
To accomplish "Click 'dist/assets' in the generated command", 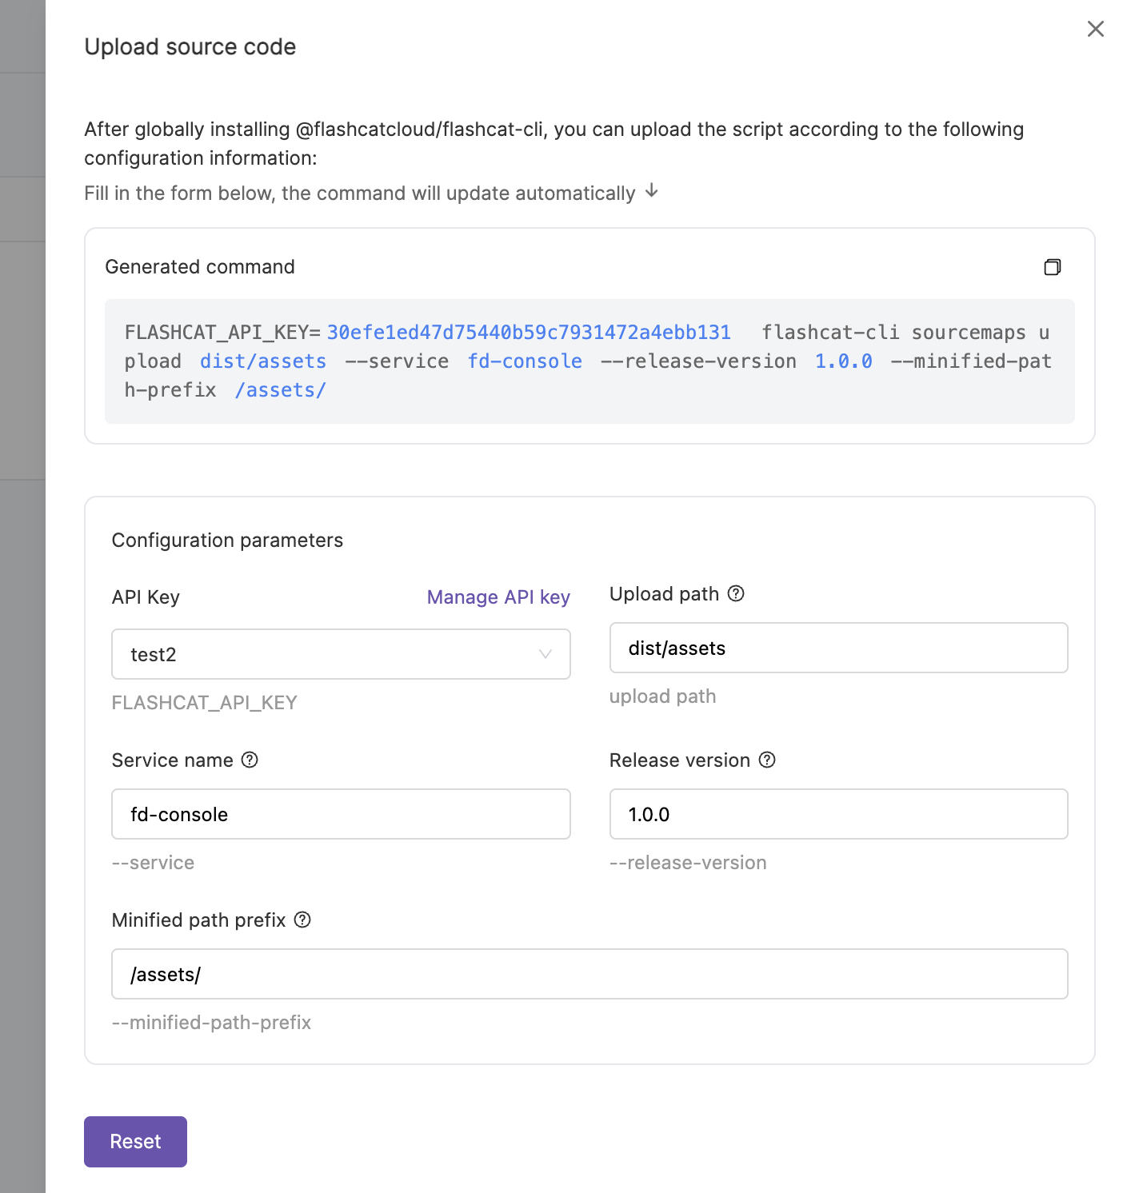I will point(263,361).
